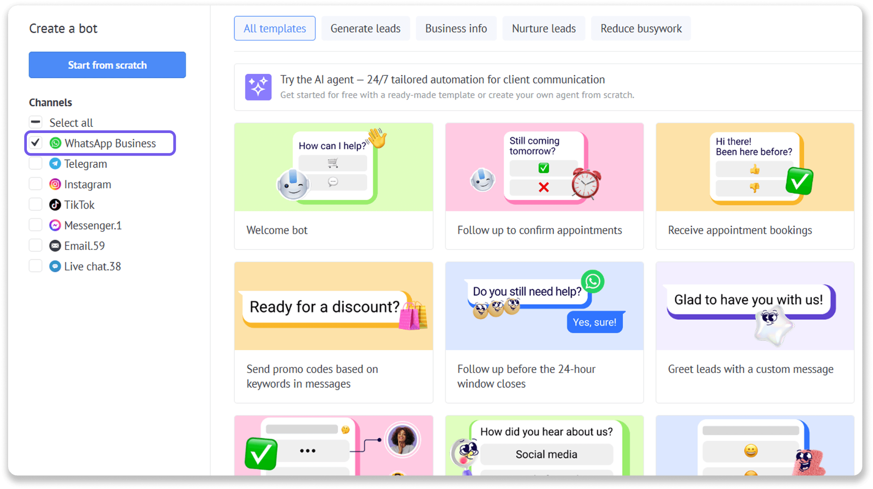Screen dimensions: 873x489
Task: Click the Messenger channel icon
Action: 55,225
